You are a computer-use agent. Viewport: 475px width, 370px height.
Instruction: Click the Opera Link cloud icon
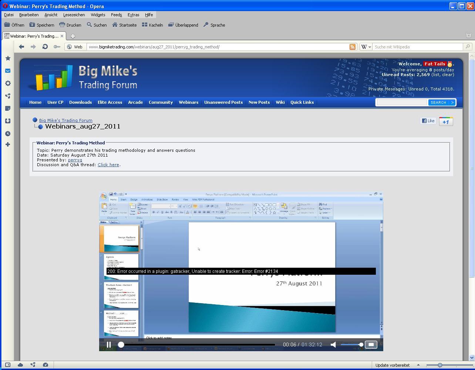[x=20, y=365]
